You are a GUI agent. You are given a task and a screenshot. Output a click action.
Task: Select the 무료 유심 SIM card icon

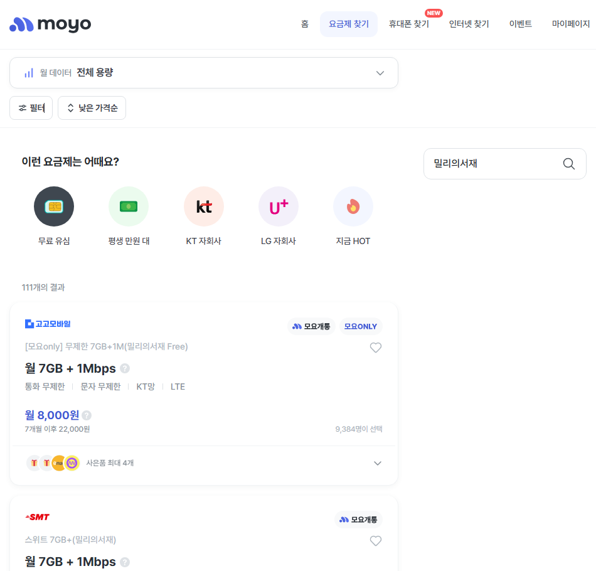54,206
